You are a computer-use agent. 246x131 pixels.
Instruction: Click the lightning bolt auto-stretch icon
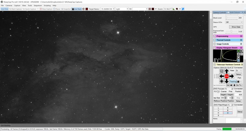(x=239, y=54)
